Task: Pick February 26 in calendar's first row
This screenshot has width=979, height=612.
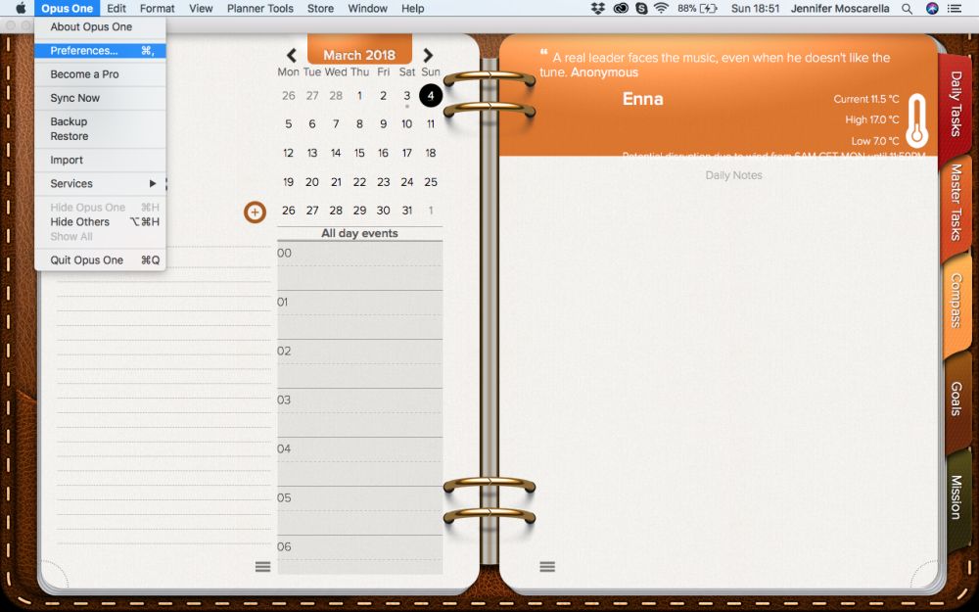Action: pyautogui.click(x=289, y=96)
